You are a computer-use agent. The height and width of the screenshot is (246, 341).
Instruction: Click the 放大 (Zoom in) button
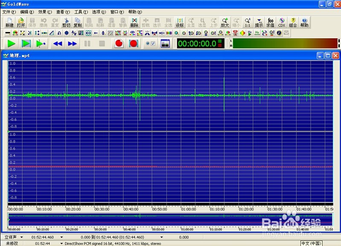(225, 23)
